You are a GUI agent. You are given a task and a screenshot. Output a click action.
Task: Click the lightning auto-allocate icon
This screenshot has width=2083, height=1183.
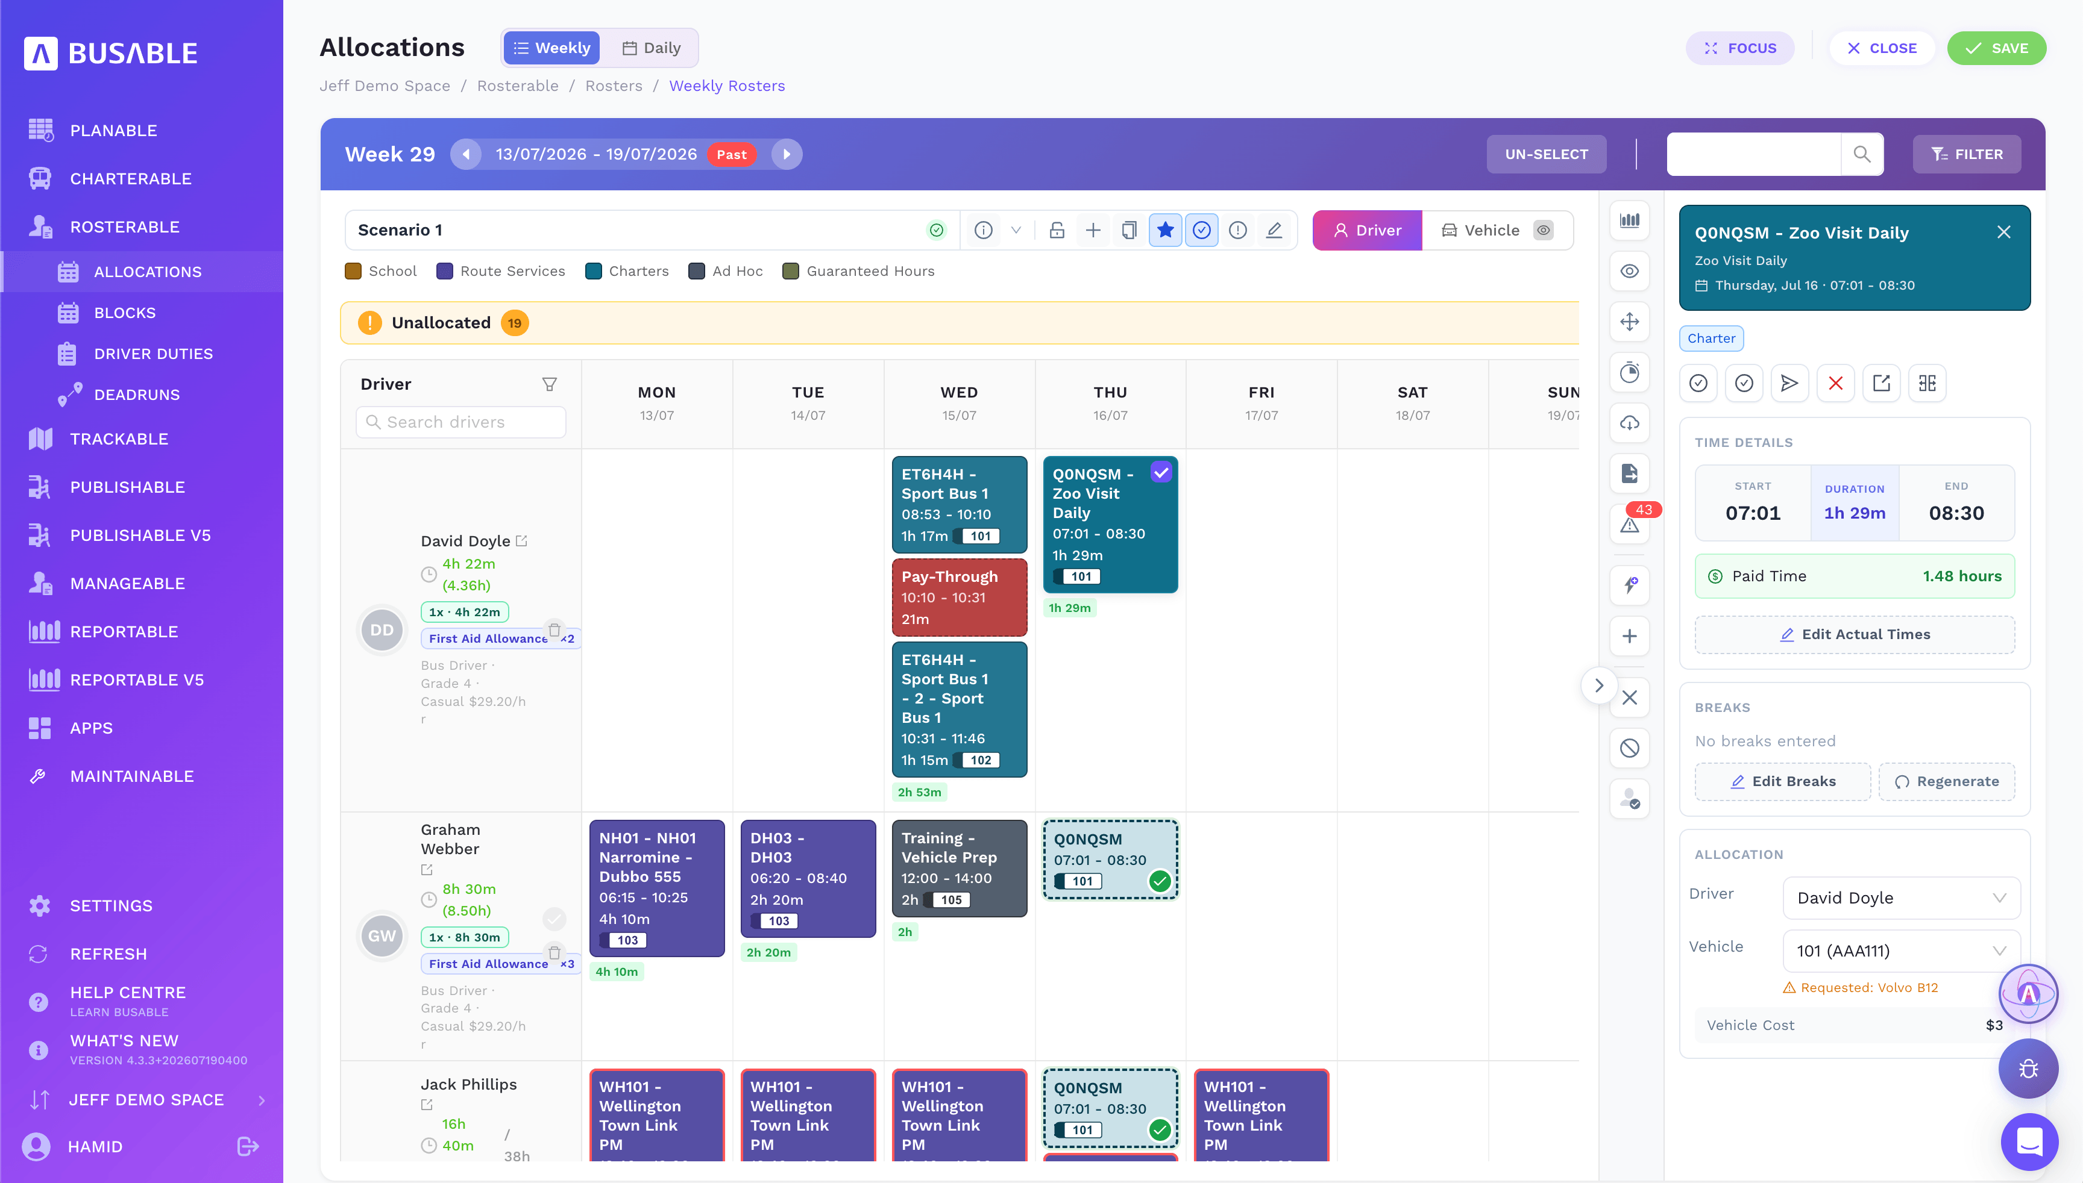1629,585
